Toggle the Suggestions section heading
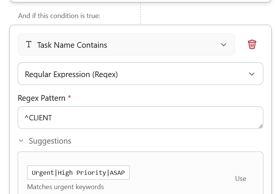Viewport: 275px width, 194px height. coord(50,141)
